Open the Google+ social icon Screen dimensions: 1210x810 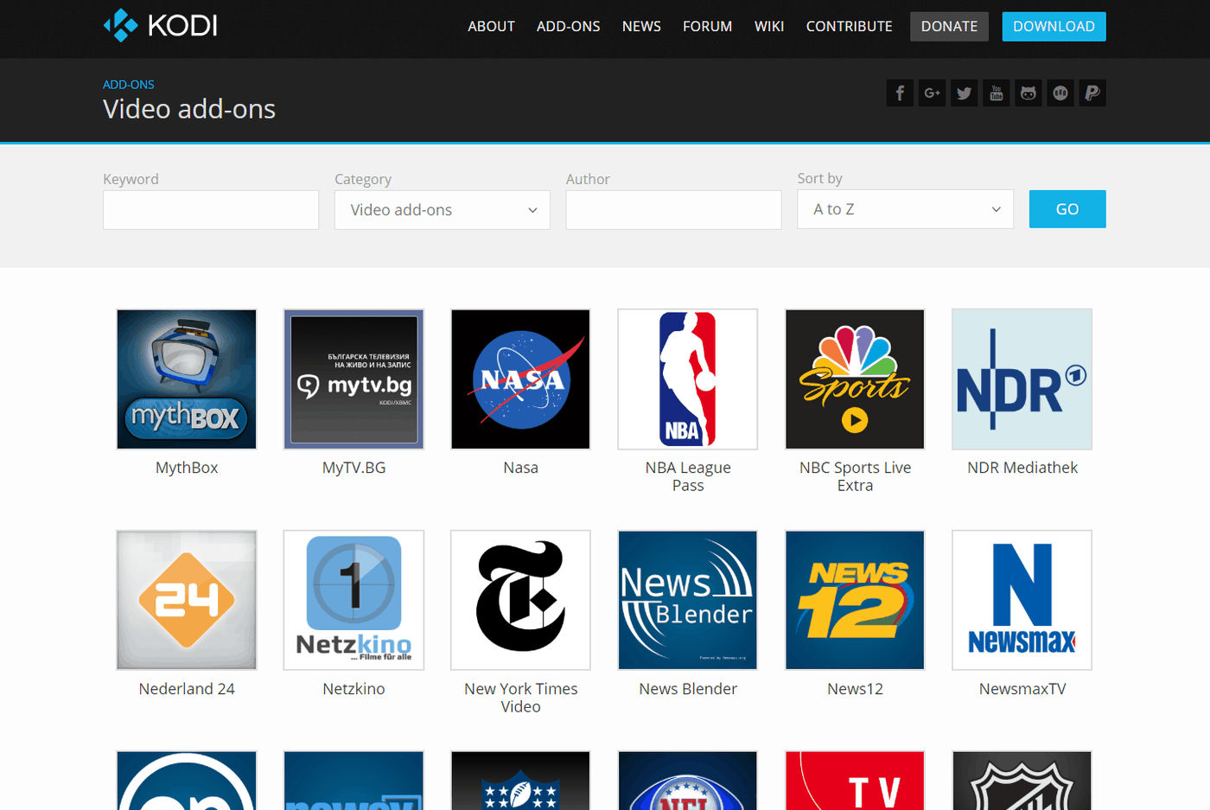(932, 93)
